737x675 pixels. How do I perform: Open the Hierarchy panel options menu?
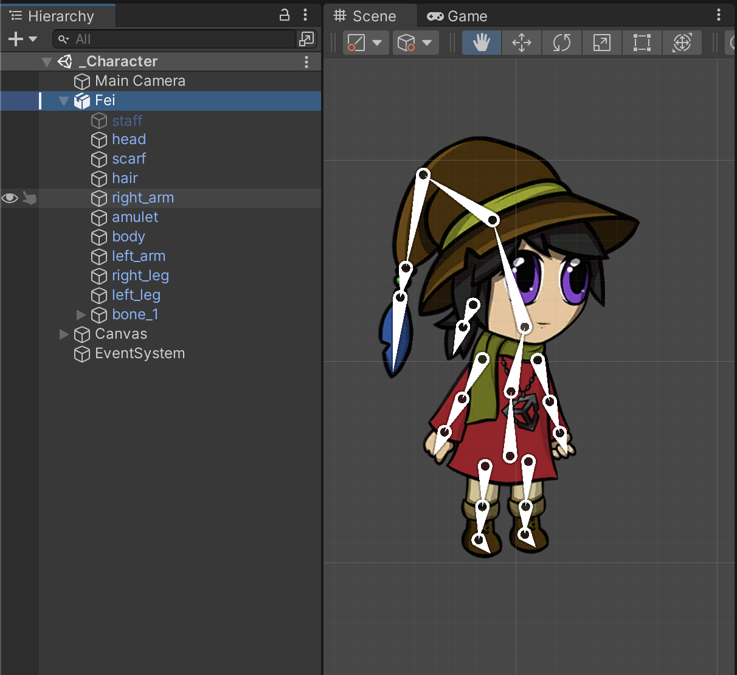tap(305, 15)
